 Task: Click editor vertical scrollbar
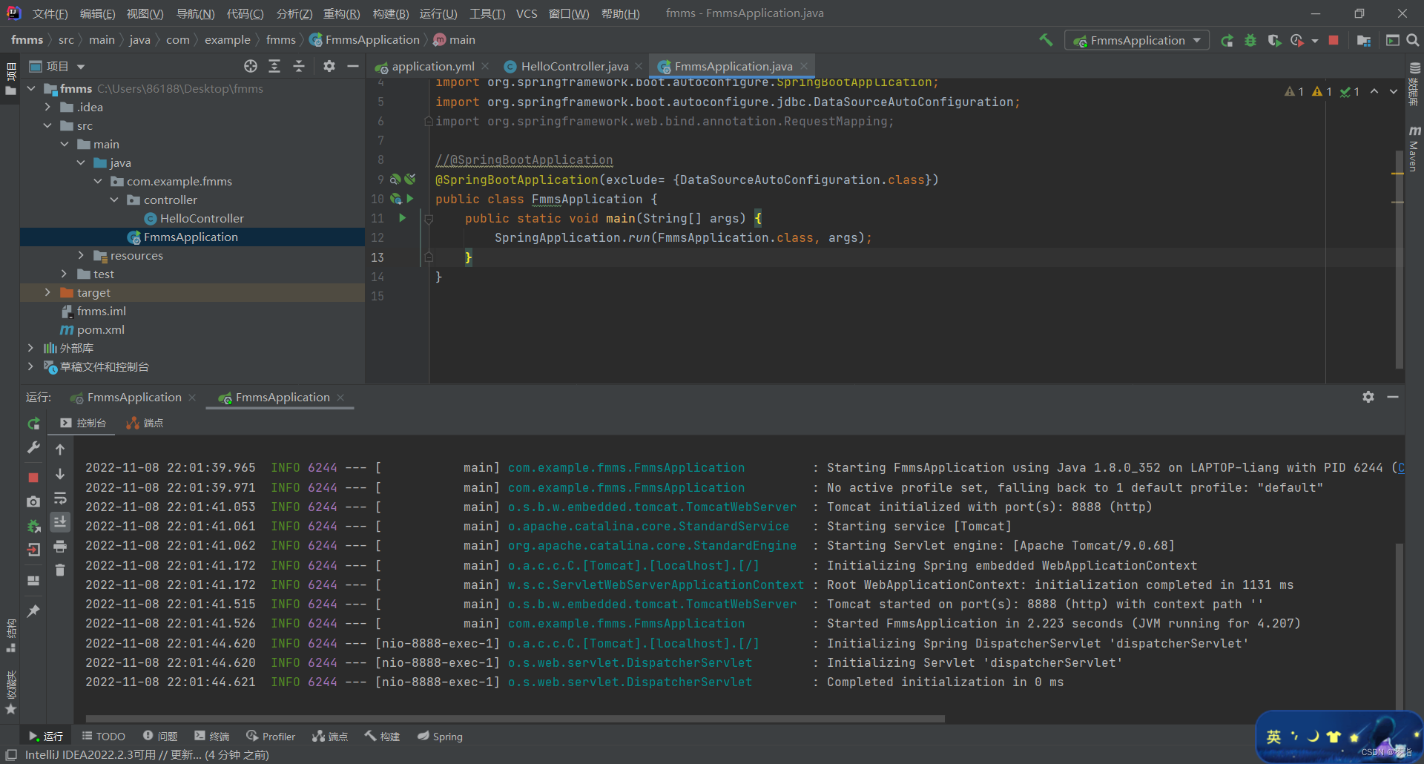[1399, 260]
